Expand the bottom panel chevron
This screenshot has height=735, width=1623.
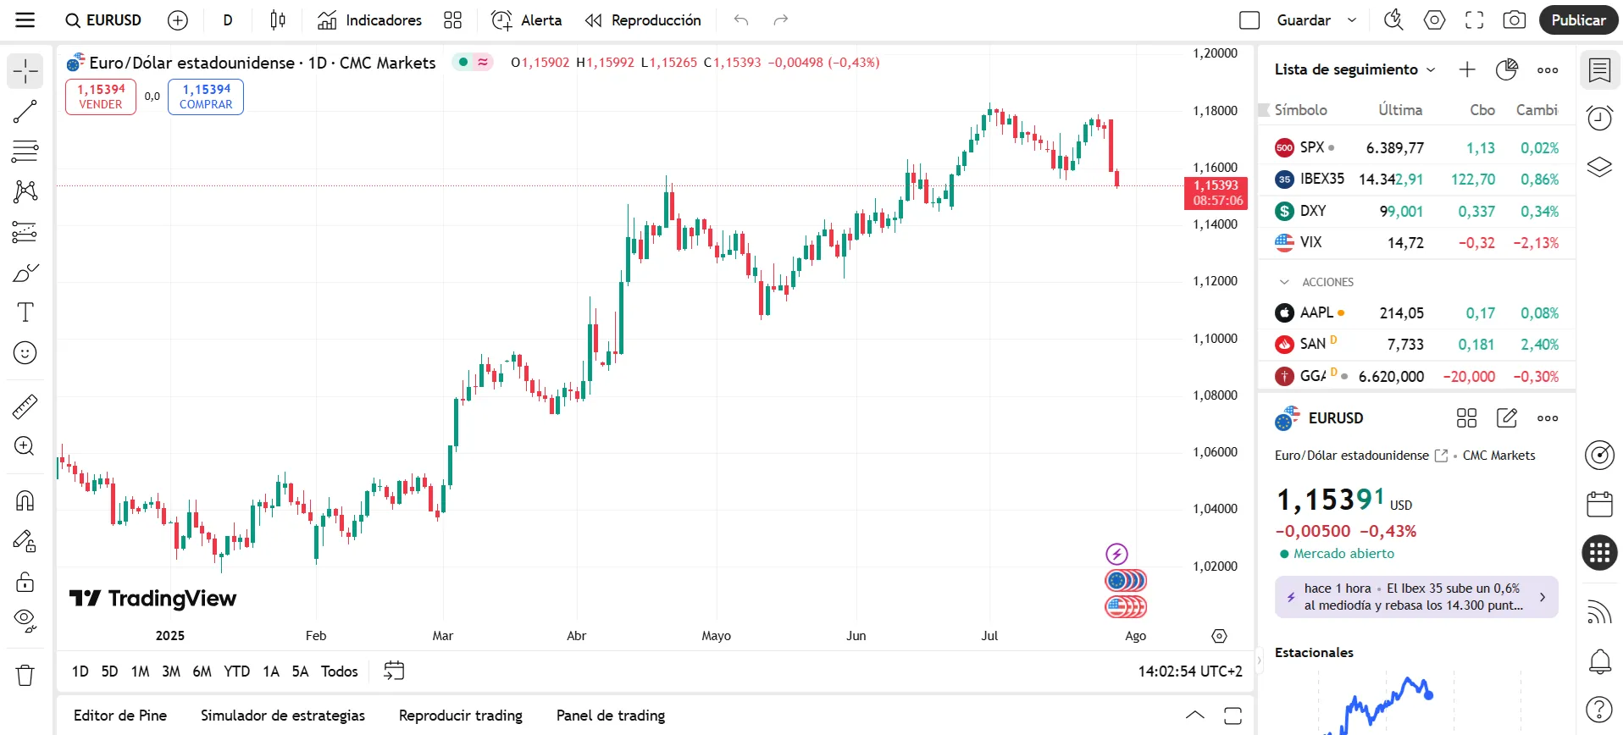1194,716
